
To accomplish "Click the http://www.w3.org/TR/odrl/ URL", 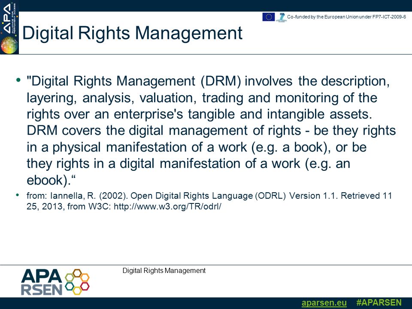I will pos(167,206).
